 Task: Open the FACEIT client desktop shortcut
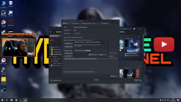(11, 23)
